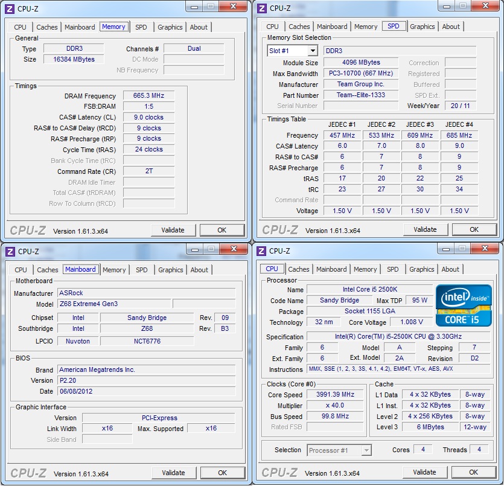Screen dimensions: 504x486
Task: Open Graphics tab in the SPD window
Action: click(423, 27)
